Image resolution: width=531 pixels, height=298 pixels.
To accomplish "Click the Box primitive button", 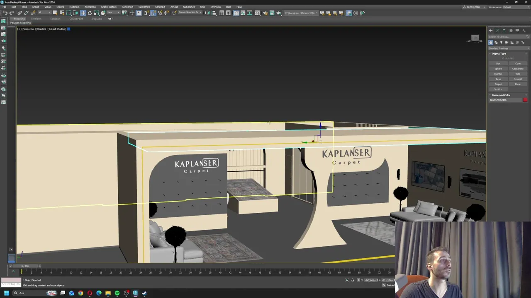I will (x=498, y=63).
